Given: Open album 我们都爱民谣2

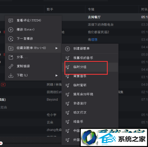Looking at the screenshot, I should tap(99, 32).
